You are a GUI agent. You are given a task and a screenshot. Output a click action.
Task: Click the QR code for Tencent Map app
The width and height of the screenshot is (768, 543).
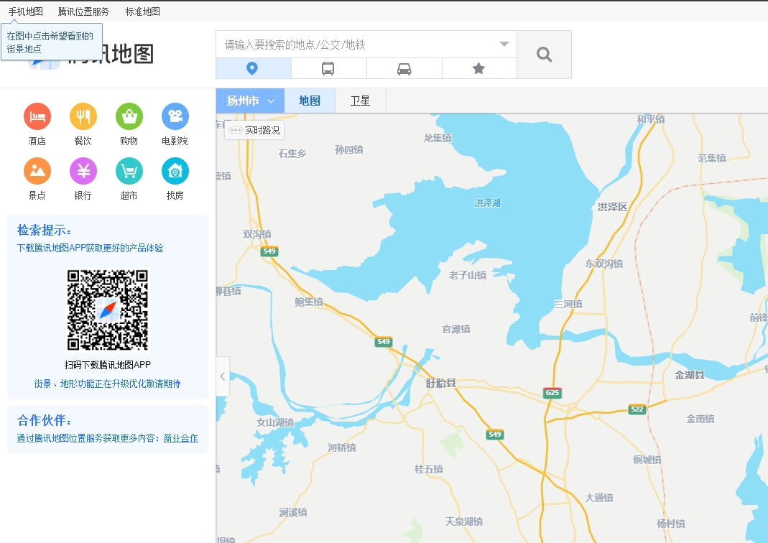point(108,310)
